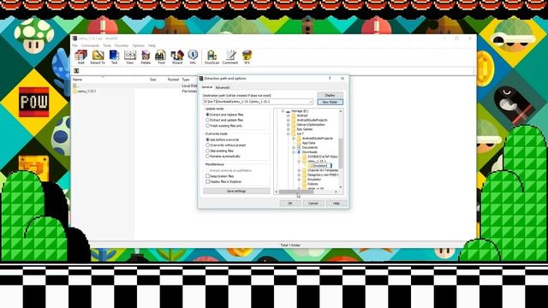This screenshot has height=308, width=548.
Task: Select Extract and replace files
Action: click(x=224, y=115)
